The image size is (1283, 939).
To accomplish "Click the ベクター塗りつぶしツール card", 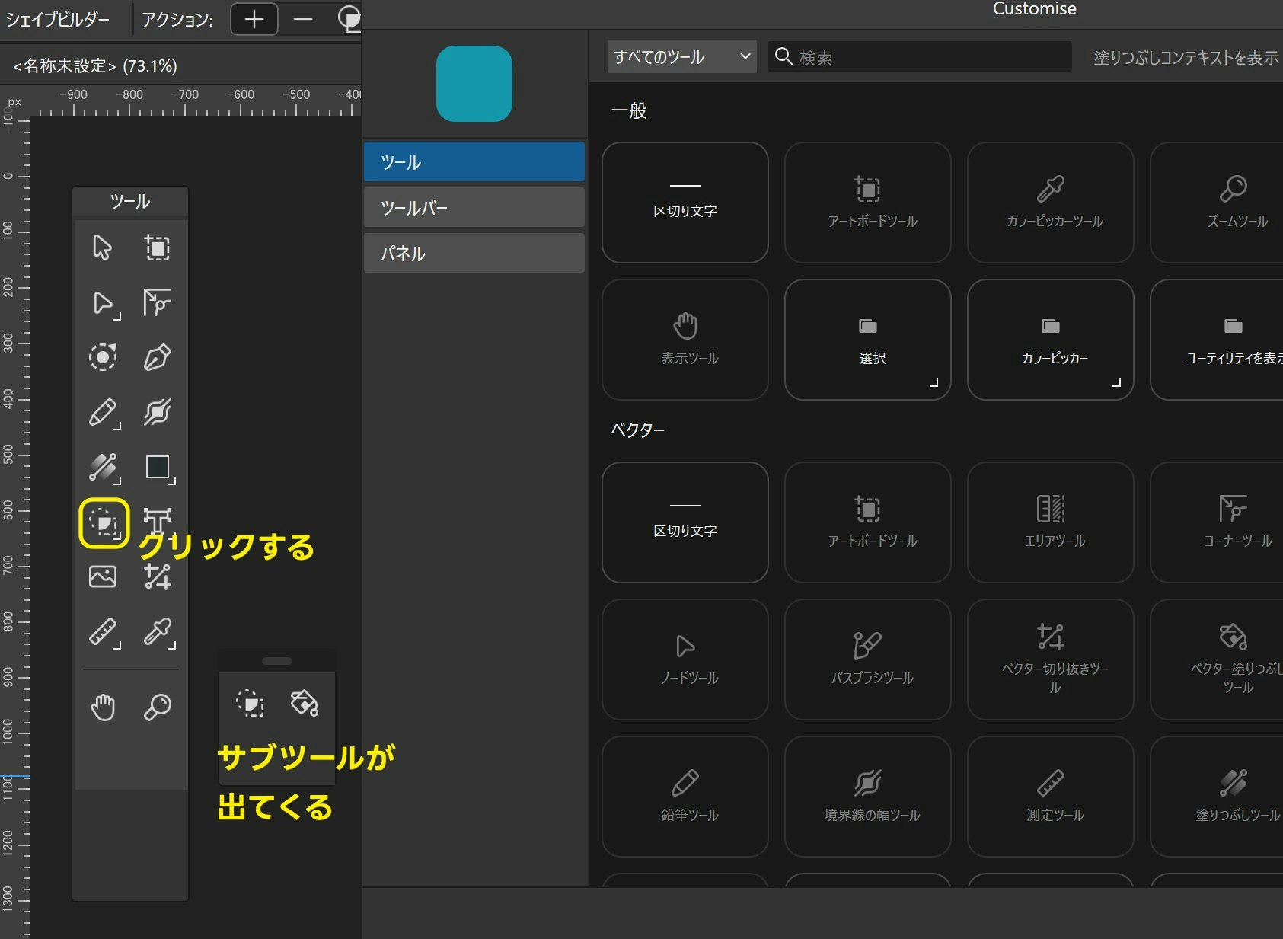I will (x=1217, y=660).
